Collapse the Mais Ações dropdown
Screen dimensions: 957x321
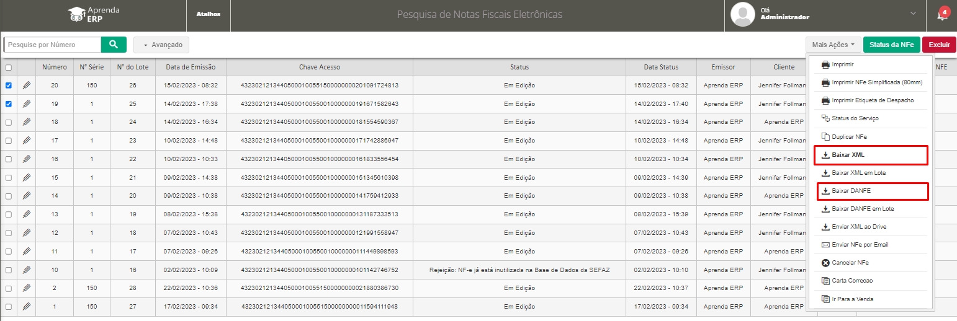(x=833, y=45)
